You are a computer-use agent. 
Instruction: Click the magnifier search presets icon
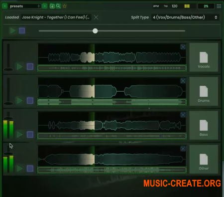tap(58, 6)
